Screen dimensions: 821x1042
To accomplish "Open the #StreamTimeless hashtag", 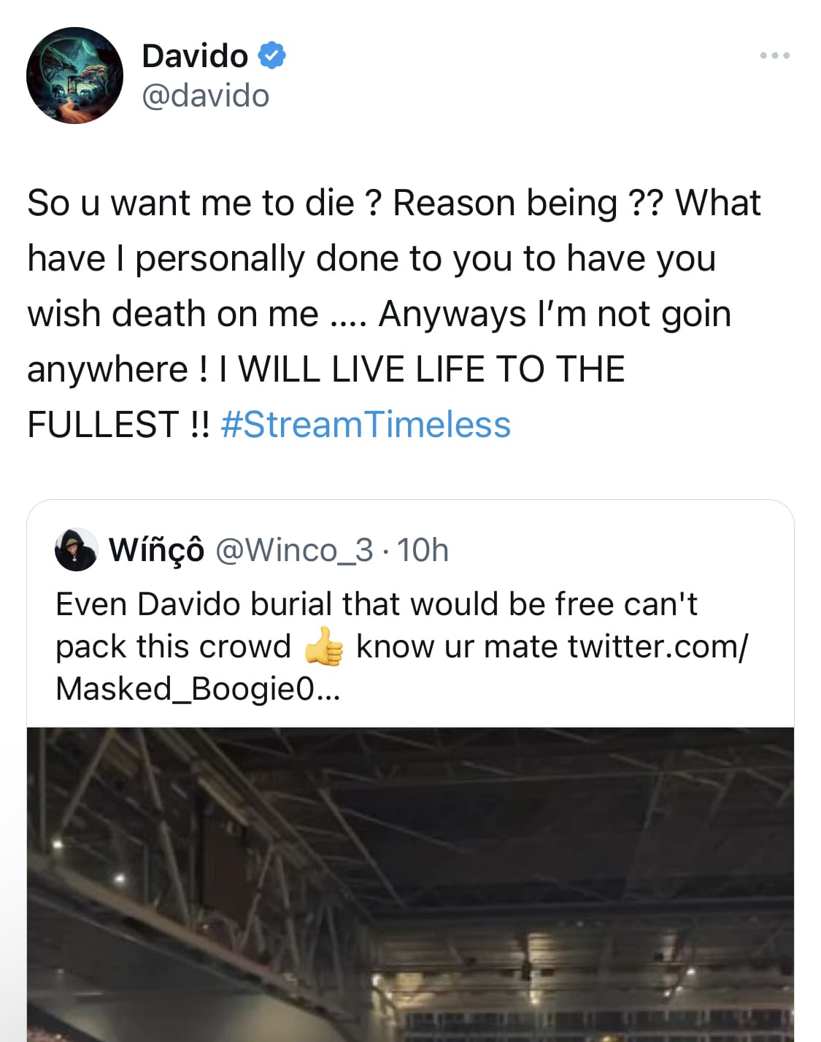I will (365, 425).
